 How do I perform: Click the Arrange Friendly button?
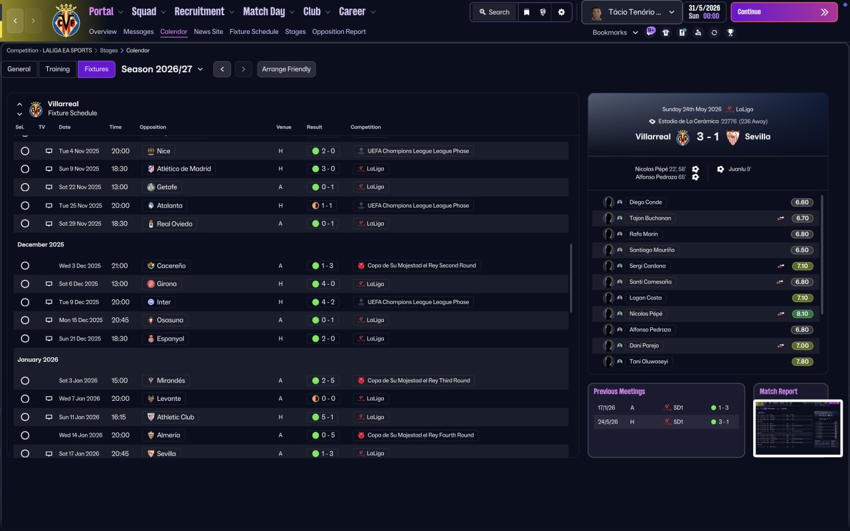point(286,69)
